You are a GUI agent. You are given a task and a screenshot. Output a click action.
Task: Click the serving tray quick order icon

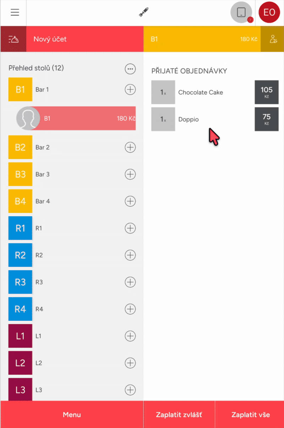click(x=13, y=39)
